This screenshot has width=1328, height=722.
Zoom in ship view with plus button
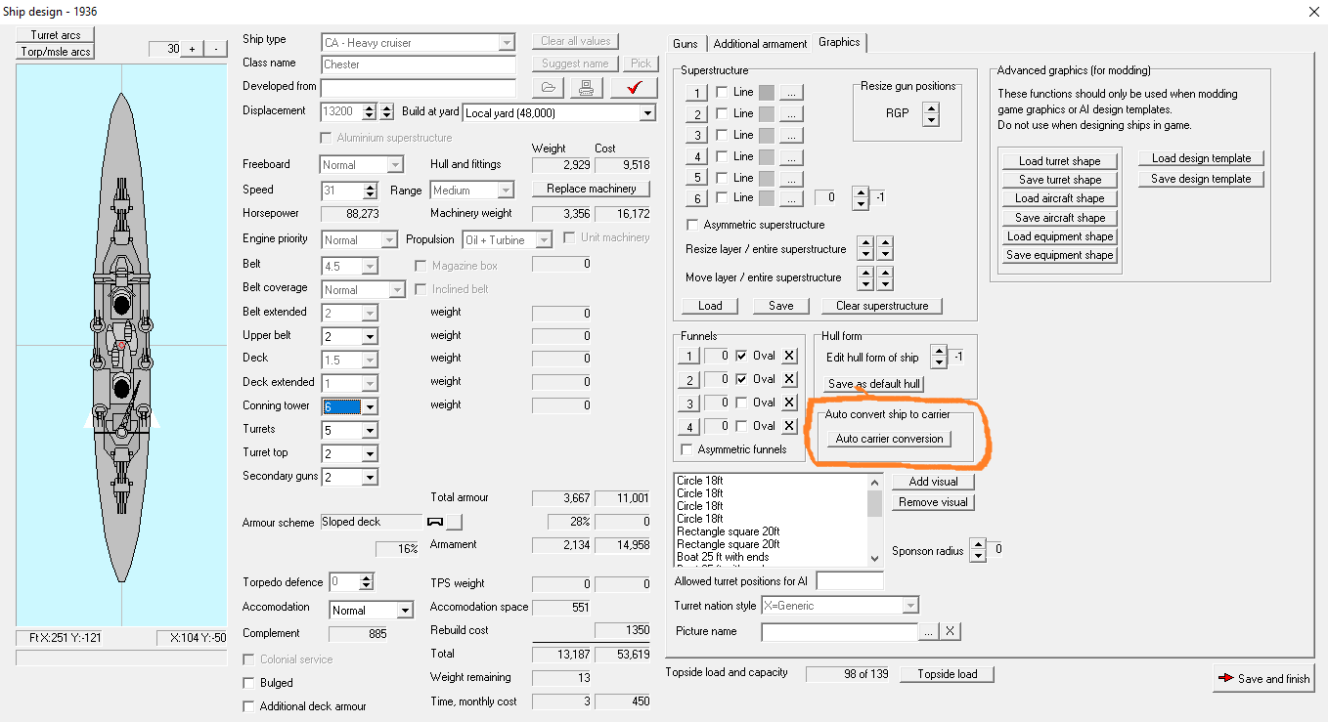(192, 49)
